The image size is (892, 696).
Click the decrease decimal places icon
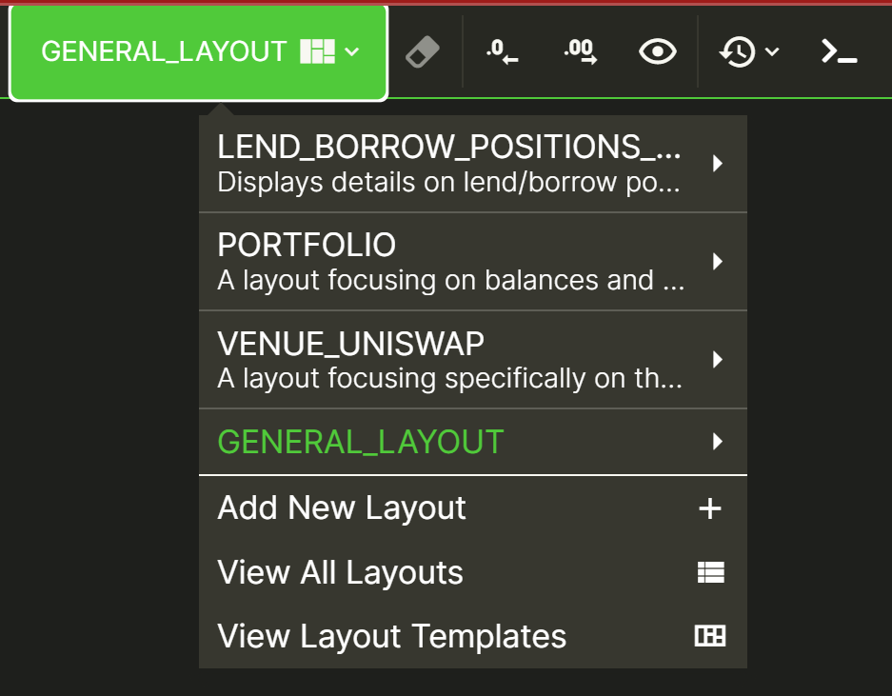[x=503, y=51]
